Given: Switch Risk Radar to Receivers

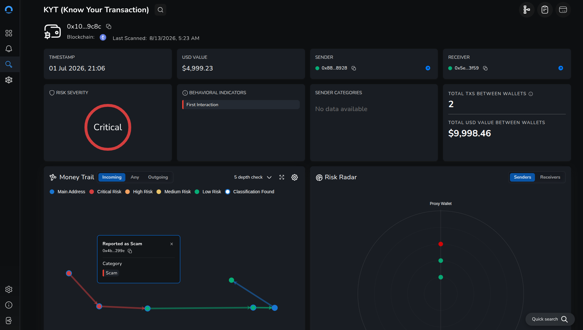Looking at the screenshot, I should click(550, 177).
